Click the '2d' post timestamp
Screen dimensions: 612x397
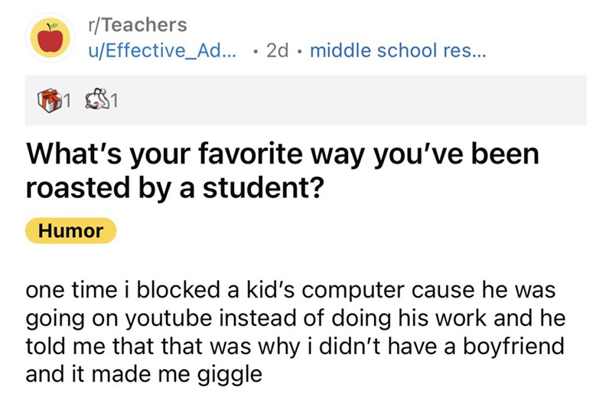(x=276, y=52)
